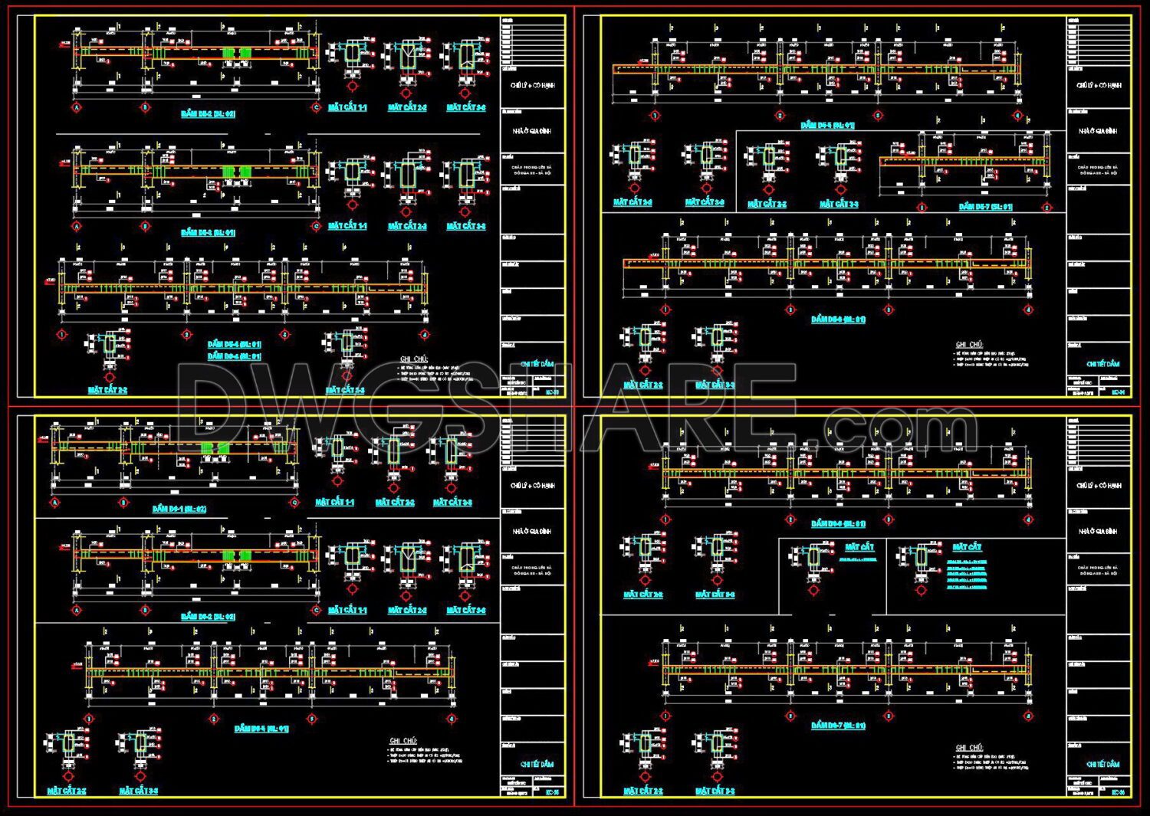Open the DẦM D6-7 (SL: 01) beam detail
1150x816 pixels.
(x=989, y=205)
